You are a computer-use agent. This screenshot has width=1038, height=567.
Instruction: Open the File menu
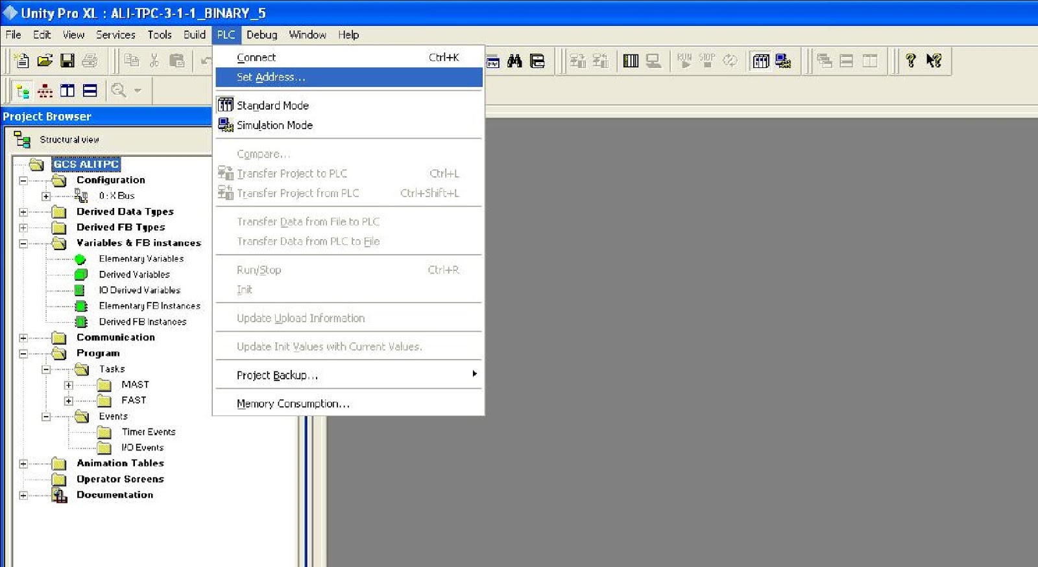[13, 34]
